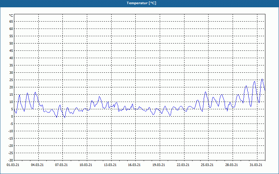This screenshot has height=174, width=279.
Task: Click the 16.03.21 date label
Action: (134, 165)
